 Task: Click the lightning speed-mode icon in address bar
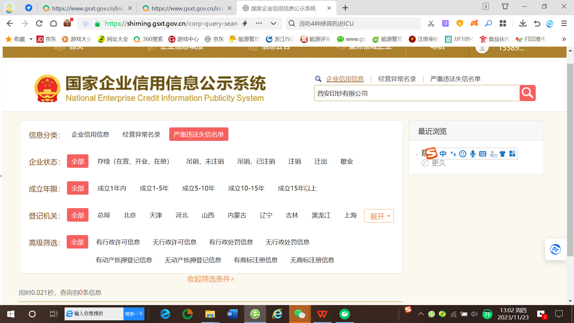[245, 23]
